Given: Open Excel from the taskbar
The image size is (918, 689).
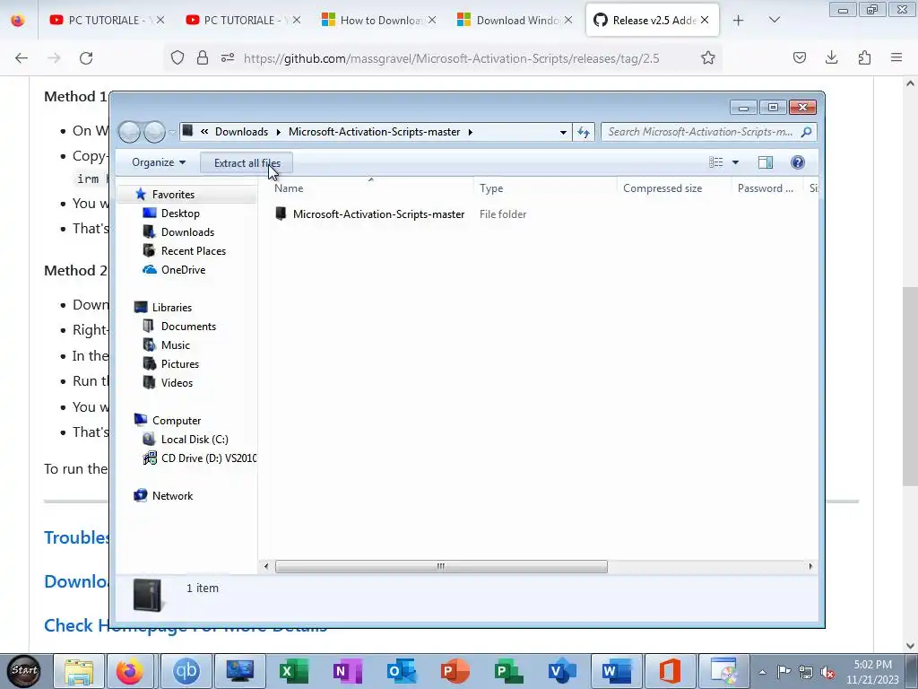Looking at the screenshot, I should coord(294,671).
